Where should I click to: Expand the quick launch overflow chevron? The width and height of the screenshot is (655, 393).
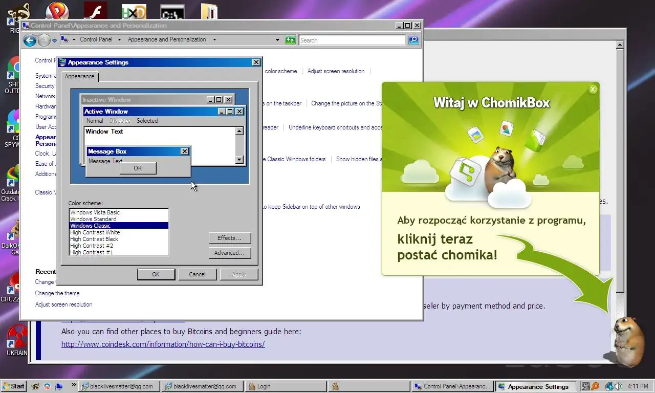[x=74, y=385]
